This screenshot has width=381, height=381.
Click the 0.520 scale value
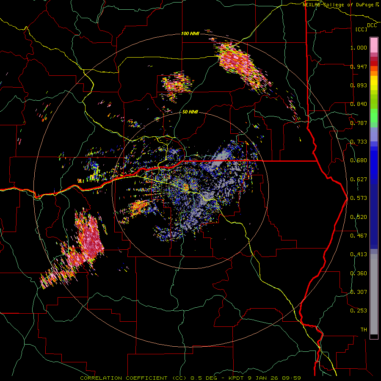point(359,217)
